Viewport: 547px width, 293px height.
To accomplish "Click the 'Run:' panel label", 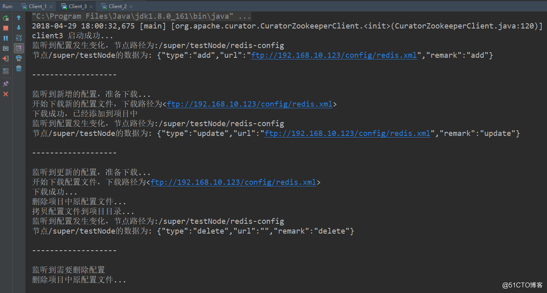I will (8, 6).
